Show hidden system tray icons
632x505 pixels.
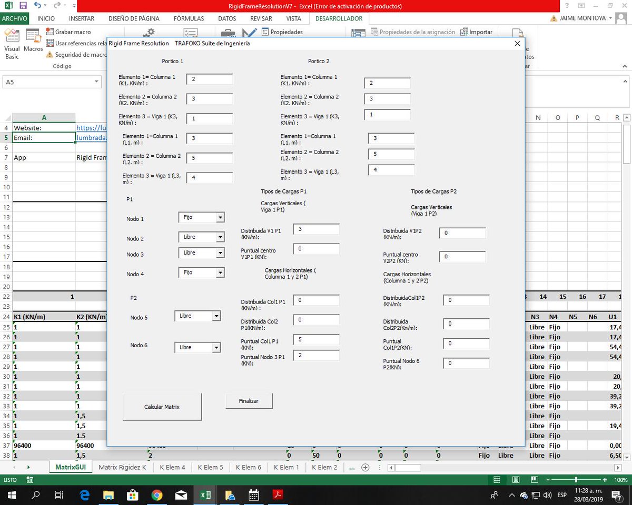point(512,495)
